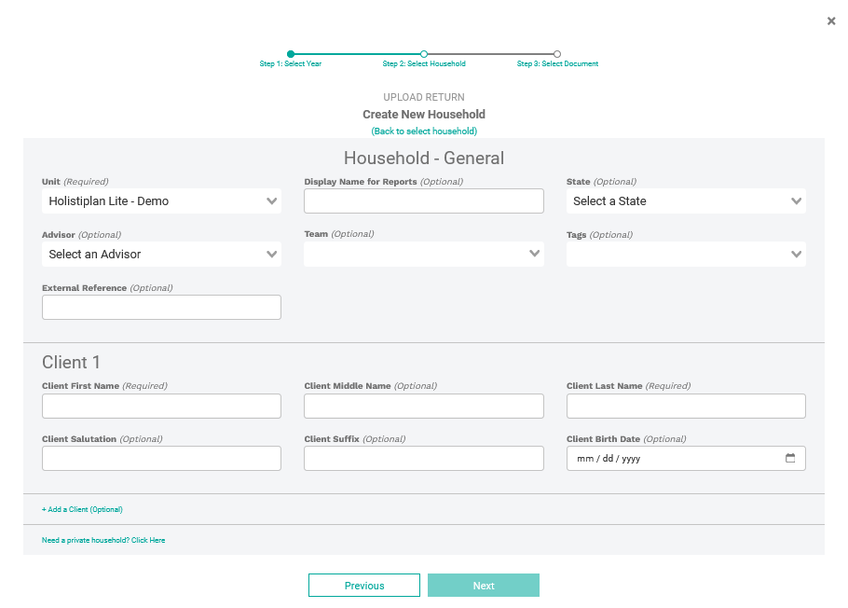Screen dimensions: 848x608
Task: Click the Step 1: Select Year marker
Action: tap(291, 54)
